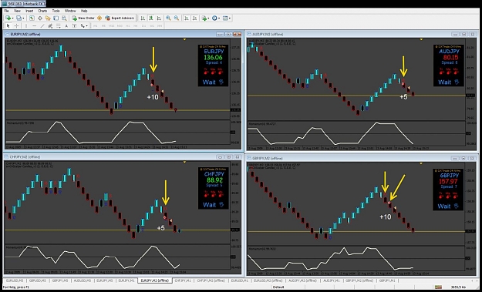Viewport: 482px width, 292px height.
Task: Switch timeframe to M5
Action: tap(103, 26)
